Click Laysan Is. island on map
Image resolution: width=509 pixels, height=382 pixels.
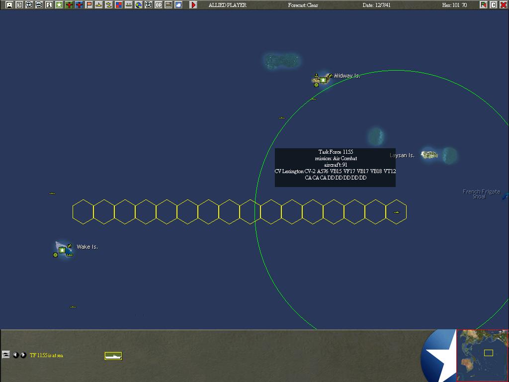tap(429, 155)
